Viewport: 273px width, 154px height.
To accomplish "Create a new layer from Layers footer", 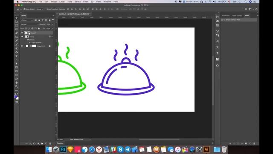I will pos(46,144).
